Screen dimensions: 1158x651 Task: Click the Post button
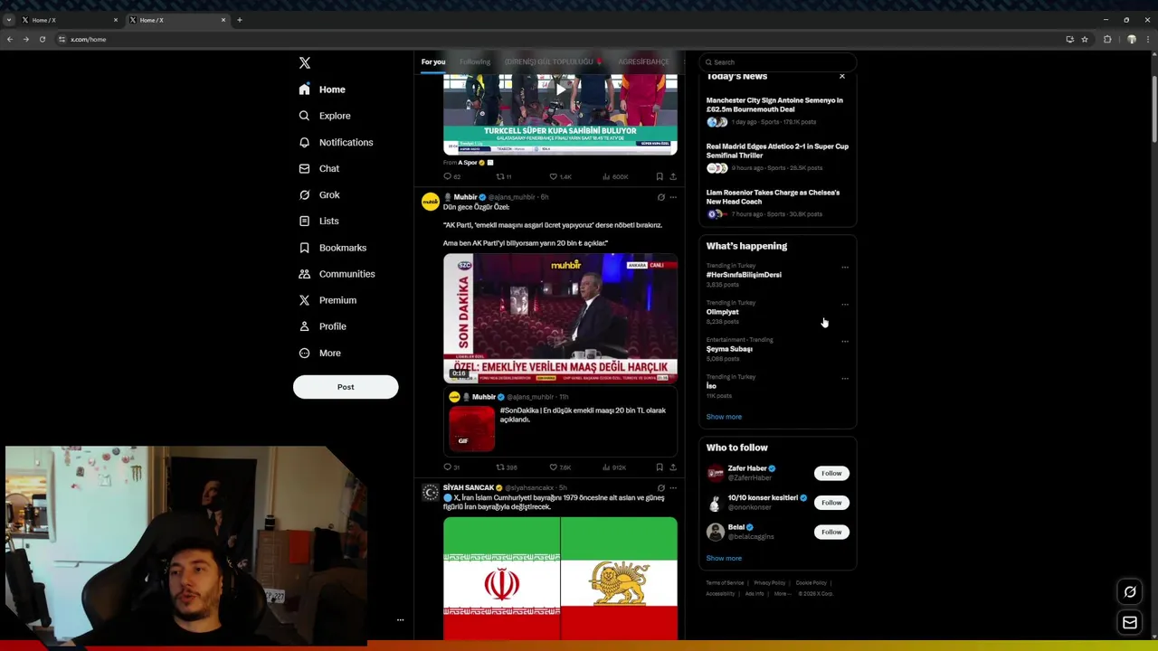(x=346, y=387)
